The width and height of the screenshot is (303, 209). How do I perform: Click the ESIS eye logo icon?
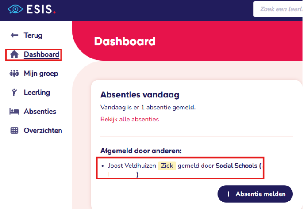15,10
